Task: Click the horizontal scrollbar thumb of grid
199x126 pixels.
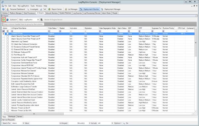Action: coord(34,114)
